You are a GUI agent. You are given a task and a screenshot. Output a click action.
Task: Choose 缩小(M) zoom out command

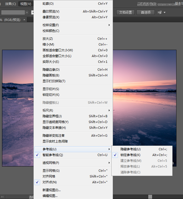[x=73, y=45]
